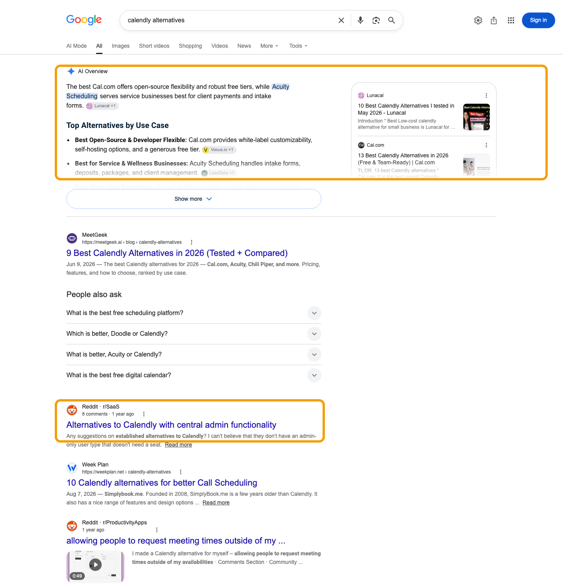Open Lunacal "10 Best Calendly Alternatives" card

(406, 109)
